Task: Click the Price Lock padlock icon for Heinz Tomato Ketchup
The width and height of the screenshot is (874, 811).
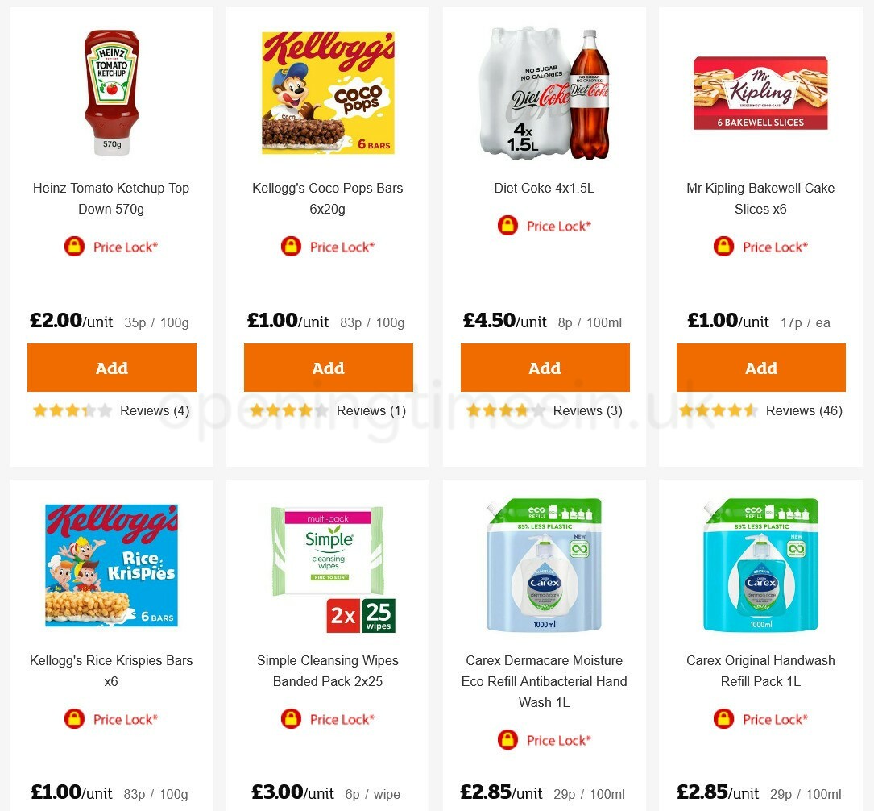Action: (x=74, y=247)
